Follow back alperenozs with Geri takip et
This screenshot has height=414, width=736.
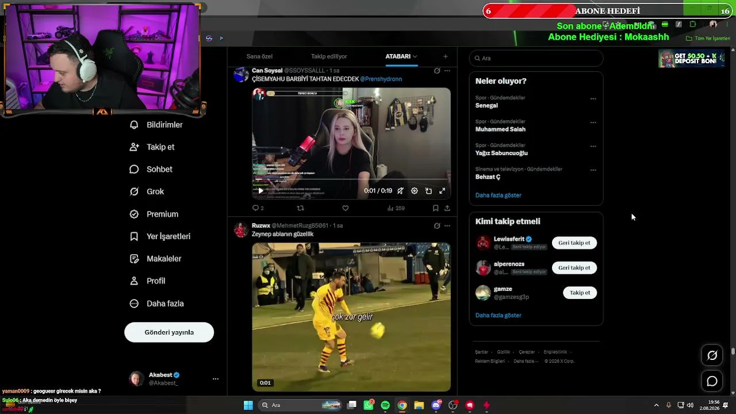(x=574, y=268)
